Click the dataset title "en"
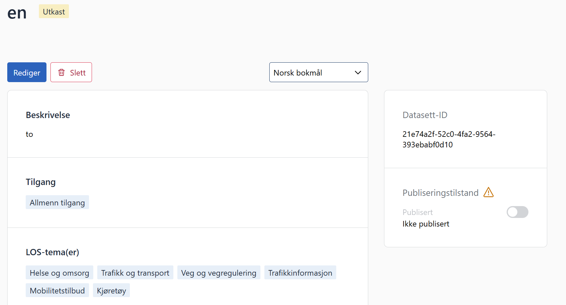The width and height of the screenshot is (566, 305). point(17,13)
